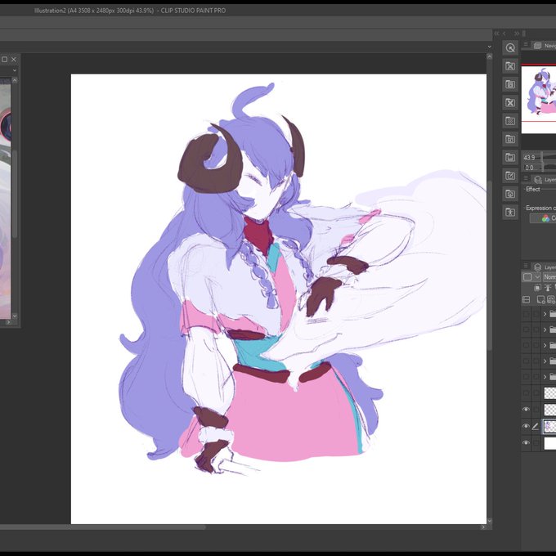Toggle visibility of the selected drawing layer

pos(526,427)
